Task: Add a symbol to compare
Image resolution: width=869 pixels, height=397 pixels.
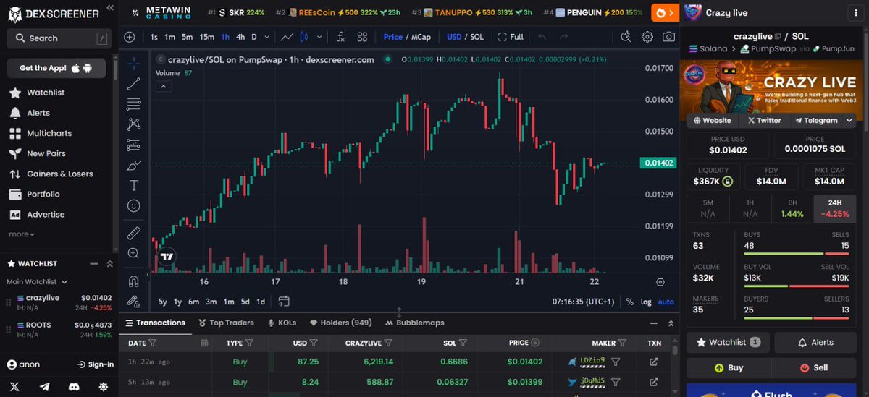Action: (129, 37)
